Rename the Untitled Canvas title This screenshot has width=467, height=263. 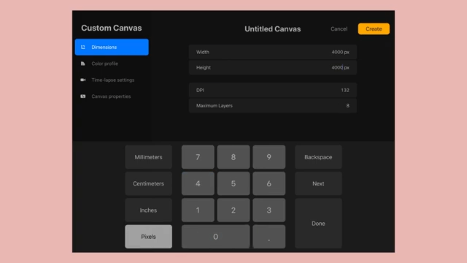pyautogui.click(x=272, y=29)
